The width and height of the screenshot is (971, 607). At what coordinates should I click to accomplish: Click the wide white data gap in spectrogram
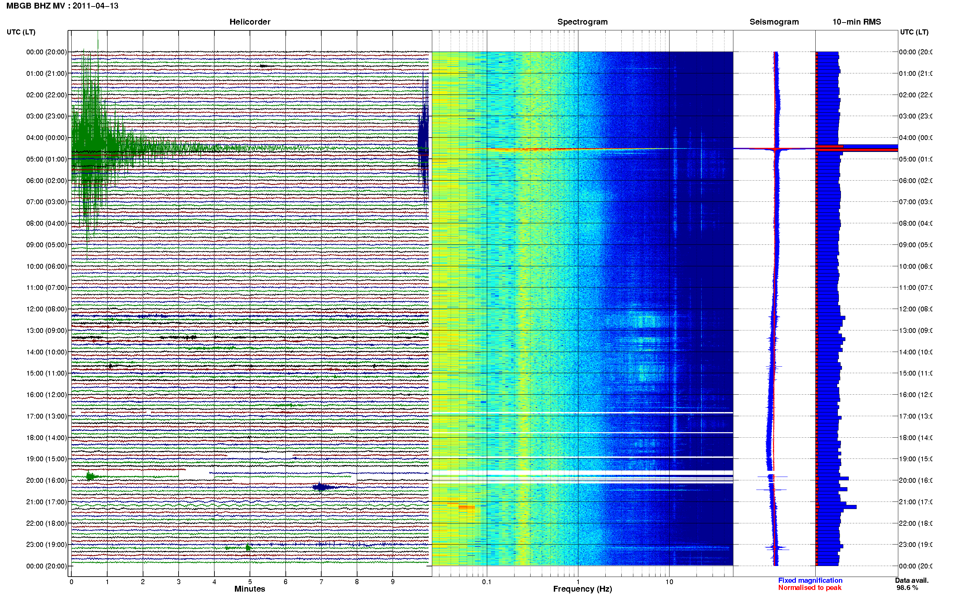(x=582, y=473)
